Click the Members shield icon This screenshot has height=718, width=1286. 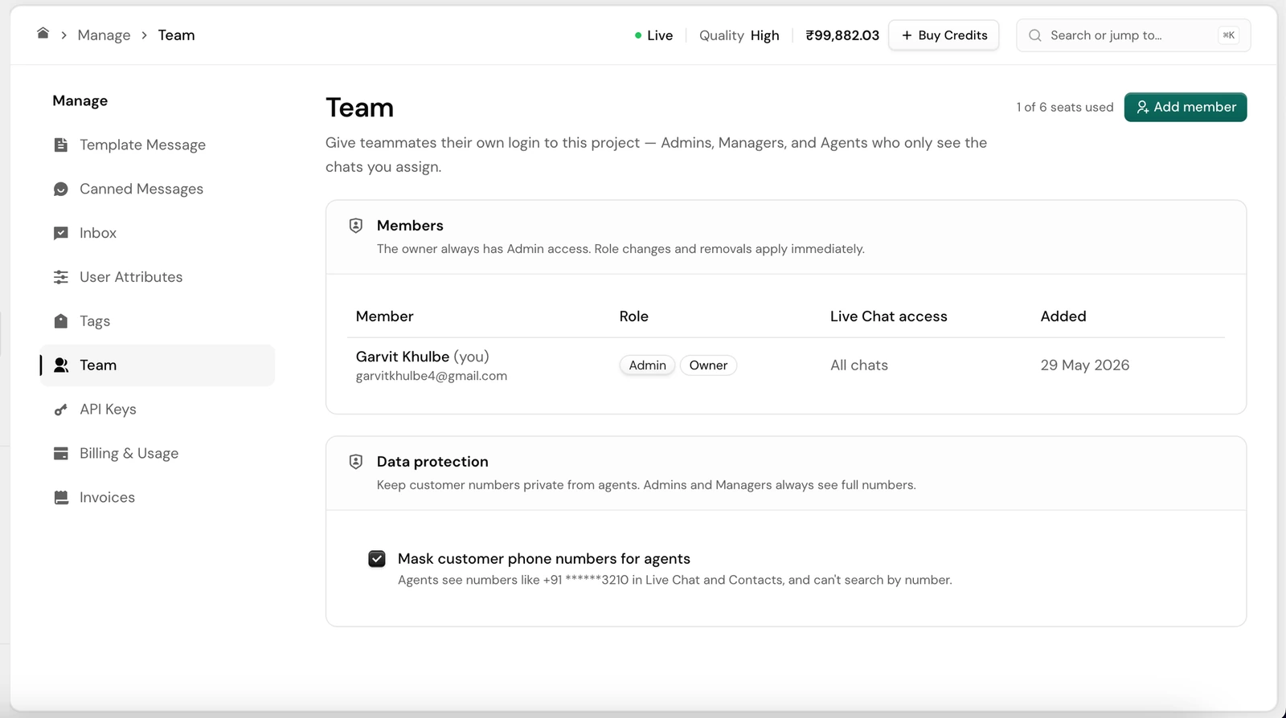(x=356, y=226)
